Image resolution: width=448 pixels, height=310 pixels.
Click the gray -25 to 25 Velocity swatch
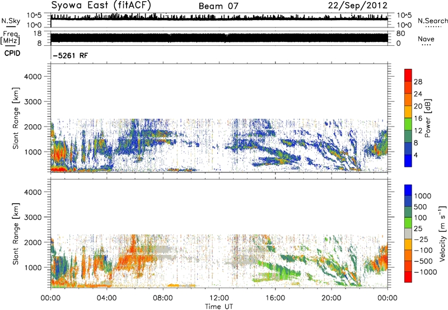click(408, 233)
